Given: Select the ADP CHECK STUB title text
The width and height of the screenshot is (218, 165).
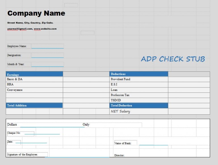Looking at the screenshot, I should (173, 59).
